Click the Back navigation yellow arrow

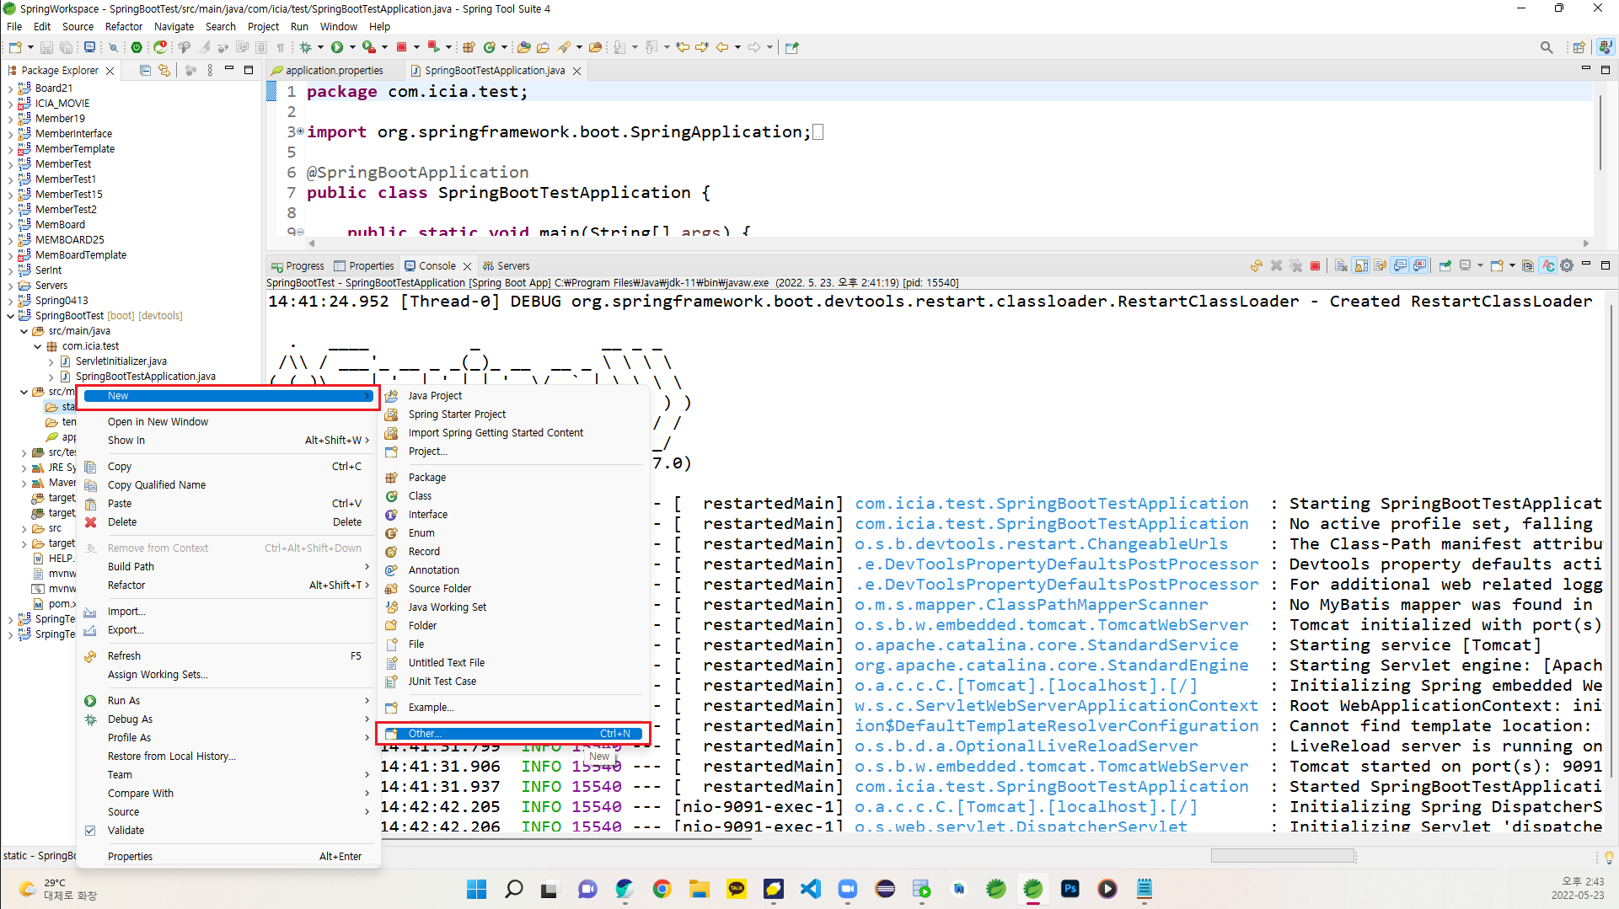[x=722, y=48]
